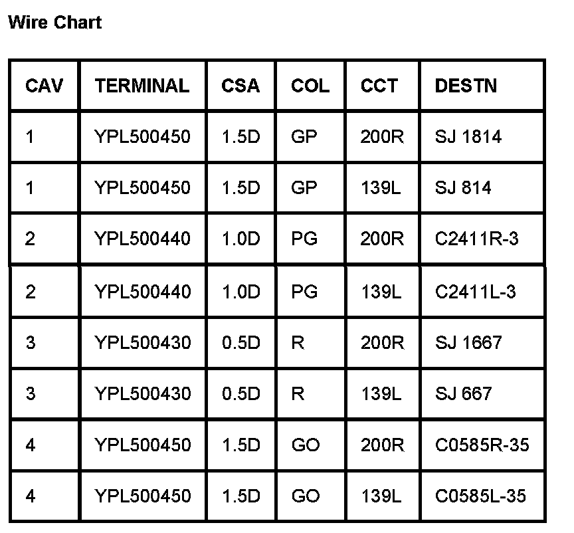Select the CCT column header

[379, 86]
